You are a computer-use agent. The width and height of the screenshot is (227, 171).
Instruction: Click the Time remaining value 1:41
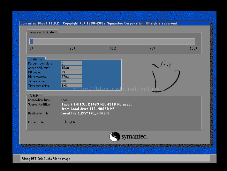(x=72, y=85)
